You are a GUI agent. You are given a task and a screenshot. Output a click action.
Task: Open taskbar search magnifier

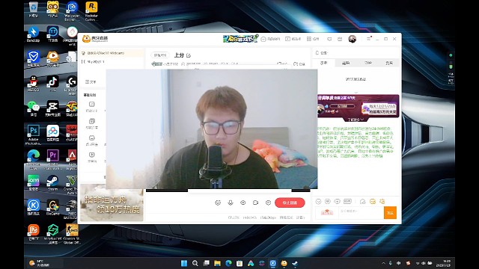[195, 263]
